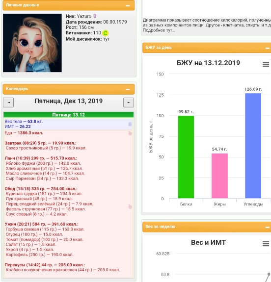271x282 pixels.
Task: Collapse the БЖУ за день panel
Action: (x=268, y=48)
